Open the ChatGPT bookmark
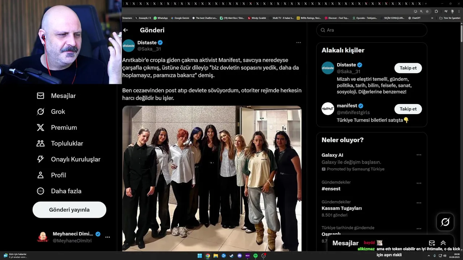This screenshot has width=463, height=260. [x=415, y=18]
